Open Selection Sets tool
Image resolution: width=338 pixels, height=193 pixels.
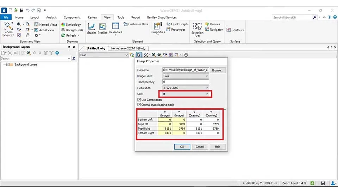(198, 29)
